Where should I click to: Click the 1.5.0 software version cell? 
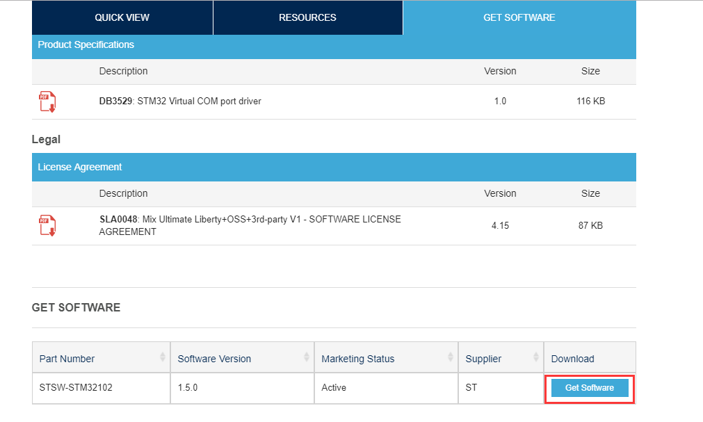[188, 388]
